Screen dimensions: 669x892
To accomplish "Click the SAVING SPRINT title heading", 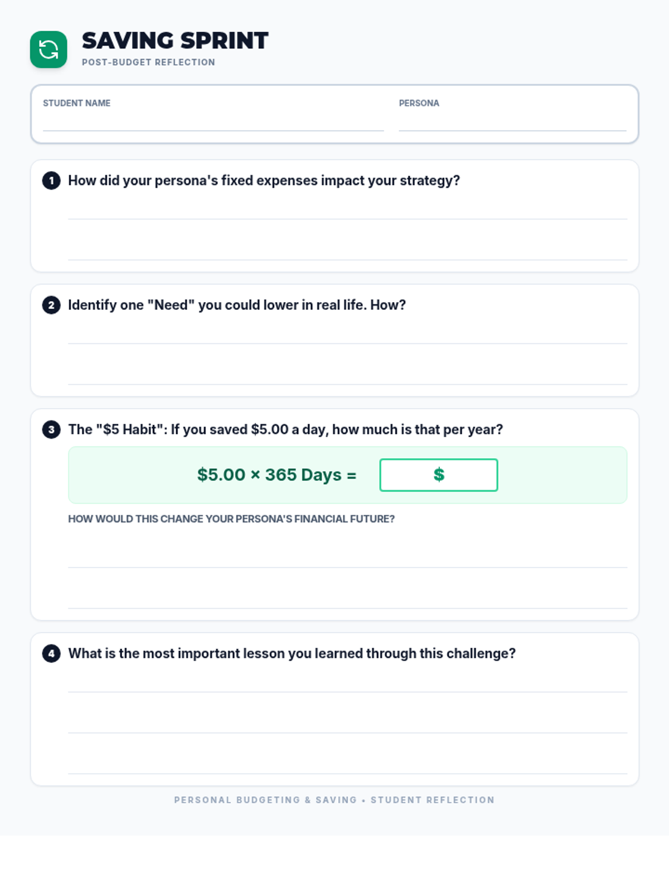I will pos(175,41).
